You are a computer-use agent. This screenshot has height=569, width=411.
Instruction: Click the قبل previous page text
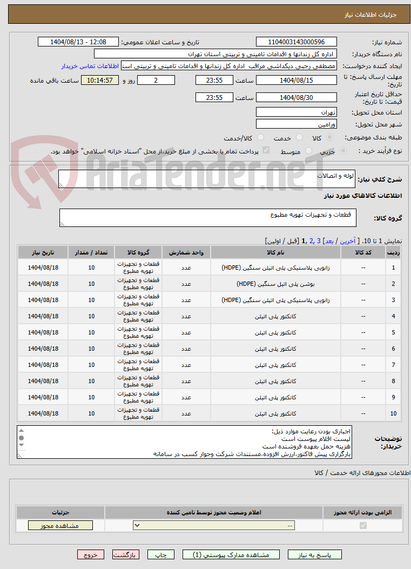(293, 241)
